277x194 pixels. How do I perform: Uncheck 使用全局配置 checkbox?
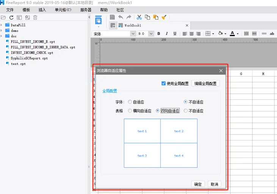[163, 84]
